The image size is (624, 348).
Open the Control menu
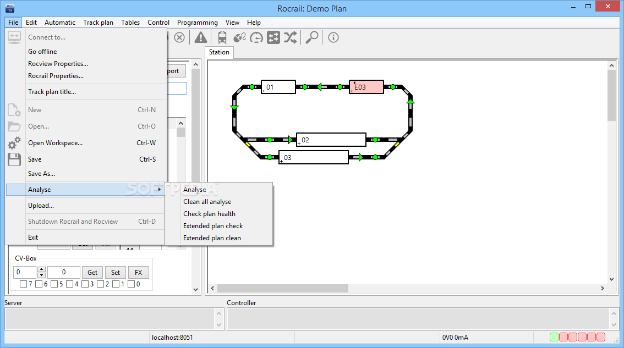pos(158,23)
